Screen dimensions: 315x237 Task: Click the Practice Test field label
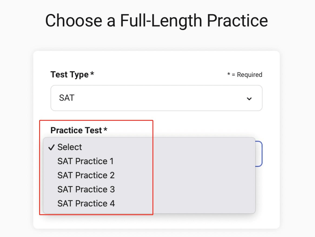(x=76, y=130)
